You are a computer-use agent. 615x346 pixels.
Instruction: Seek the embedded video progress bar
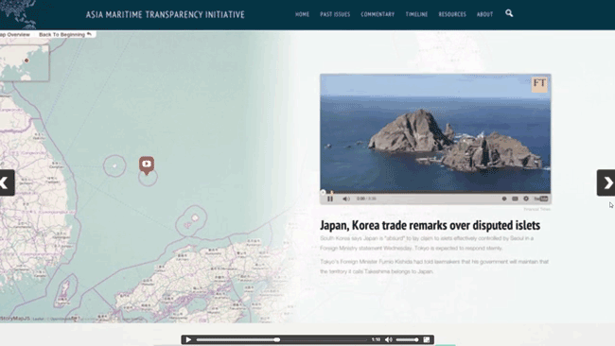pyautogui.click(x=435, y=193)
